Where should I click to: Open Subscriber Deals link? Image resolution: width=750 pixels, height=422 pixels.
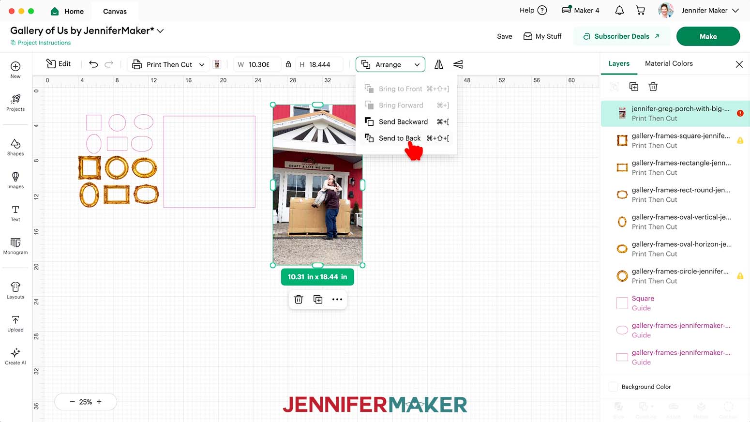coord(621,36)
